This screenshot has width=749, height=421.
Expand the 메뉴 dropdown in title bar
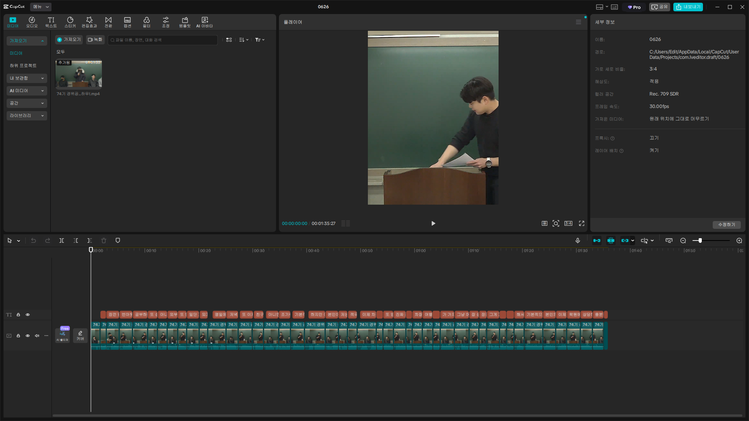pos(41,7)
